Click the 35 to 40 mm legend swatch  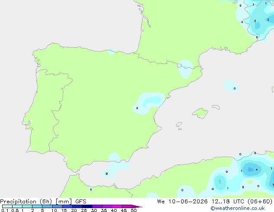107,206
